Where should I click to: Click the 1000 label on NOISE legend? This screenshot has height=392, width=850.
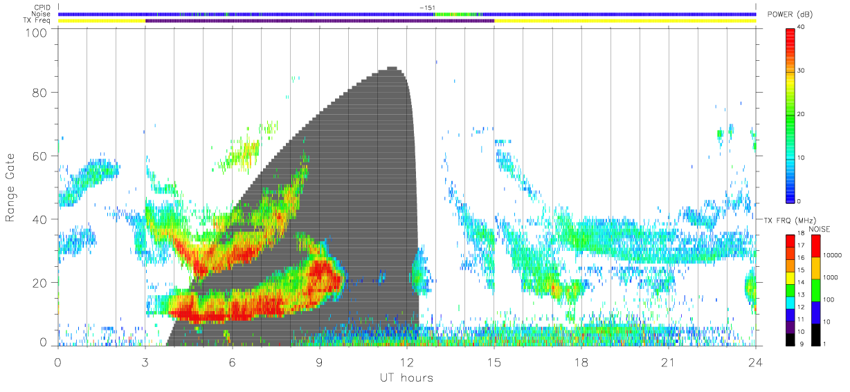tap(831, 277)
